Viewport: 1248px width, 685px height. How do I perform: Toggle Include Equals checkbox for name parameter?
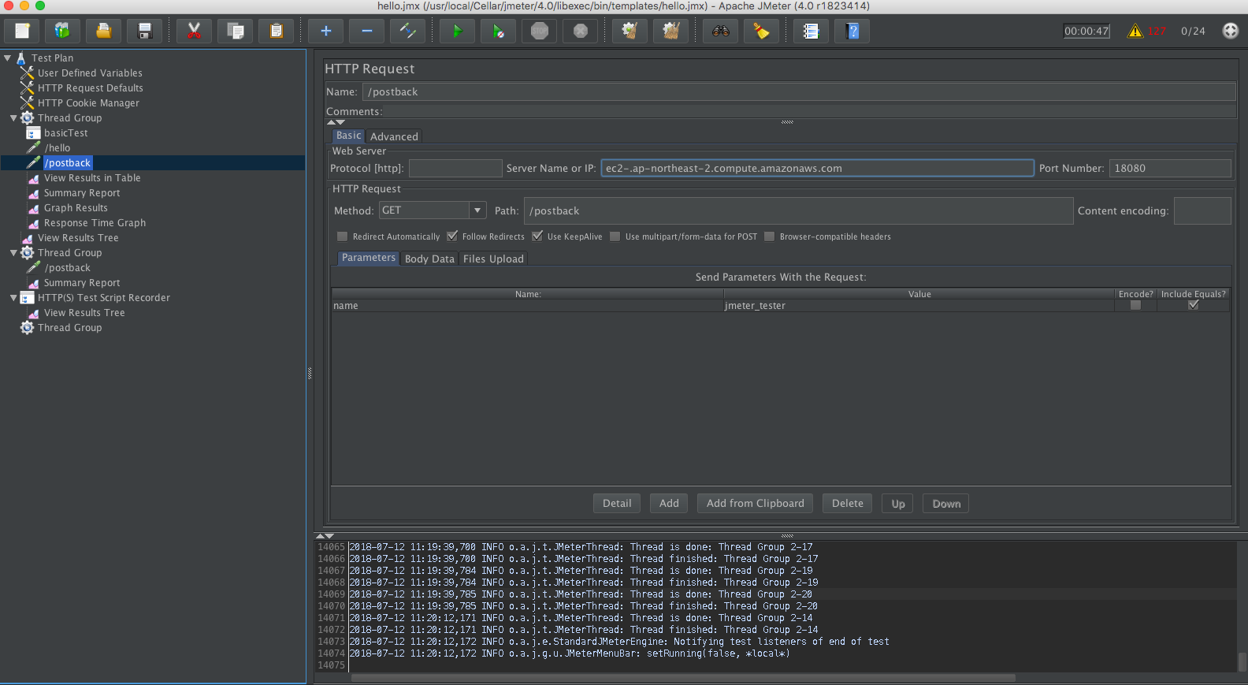pos(1193,305)
